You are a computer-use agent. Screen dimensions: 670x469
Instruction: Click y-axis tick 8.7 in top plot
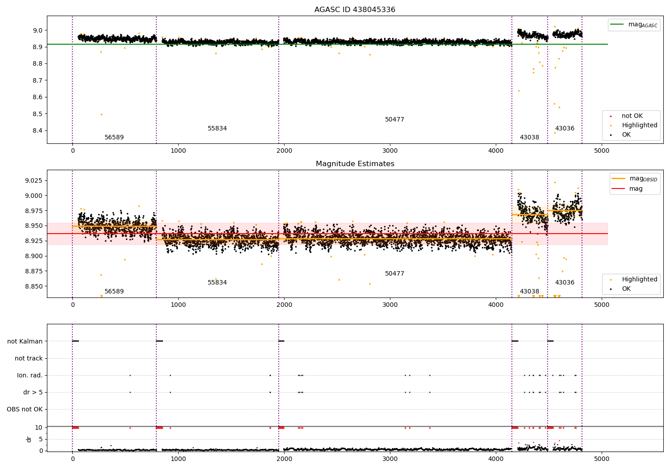pos(38,81)
